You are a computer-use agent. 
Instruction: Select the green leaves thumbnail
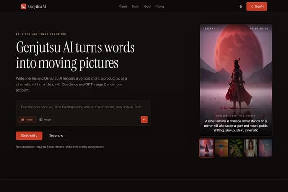click(236, 148)
